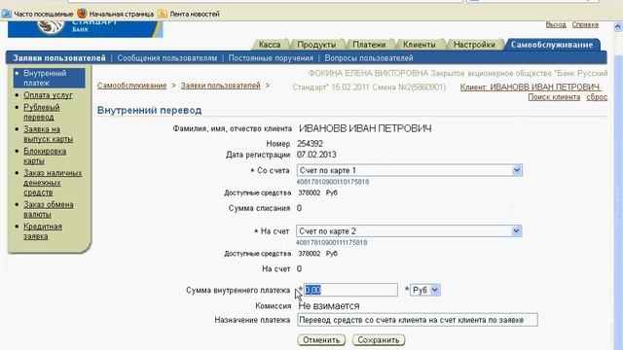623x350 pixels.
Task: Open Заявка на выпуск карты
Action: coord(48,134)
